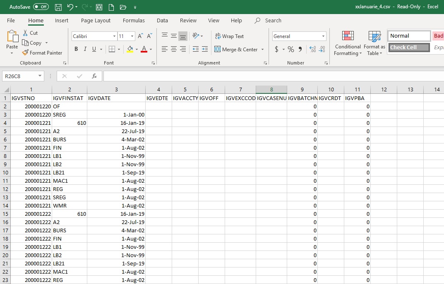This screenshot has width=444, height=284.
Task: Click the Increase Indent icon
Action: point(205,49)
